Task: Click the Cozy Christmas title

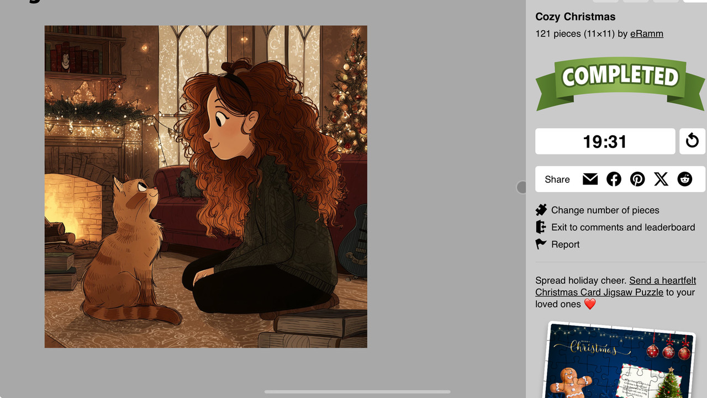Action: click(575, 17)
